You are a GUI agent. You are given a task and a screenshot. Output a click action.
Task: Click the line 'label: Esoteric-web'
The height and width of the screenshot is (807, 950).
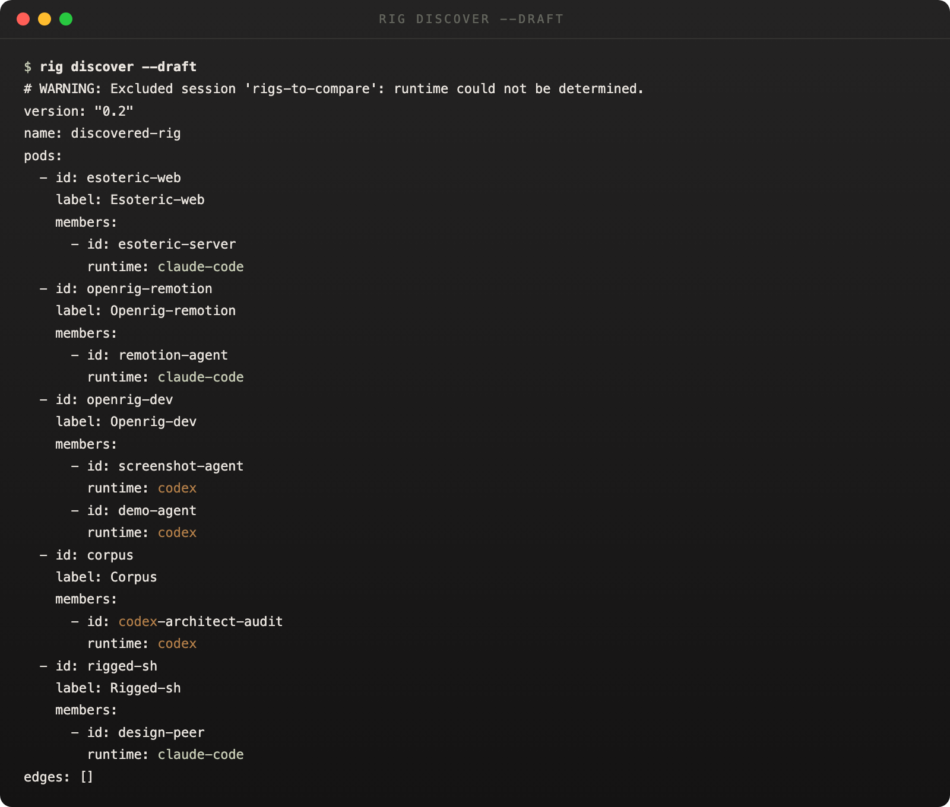[x=130, y=199]
